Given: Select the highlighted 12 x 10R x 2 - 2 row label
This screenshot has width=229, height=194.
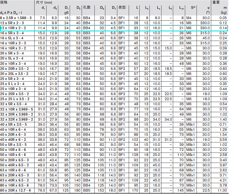Looking at the screenshot, I should (x=13, y=28).
